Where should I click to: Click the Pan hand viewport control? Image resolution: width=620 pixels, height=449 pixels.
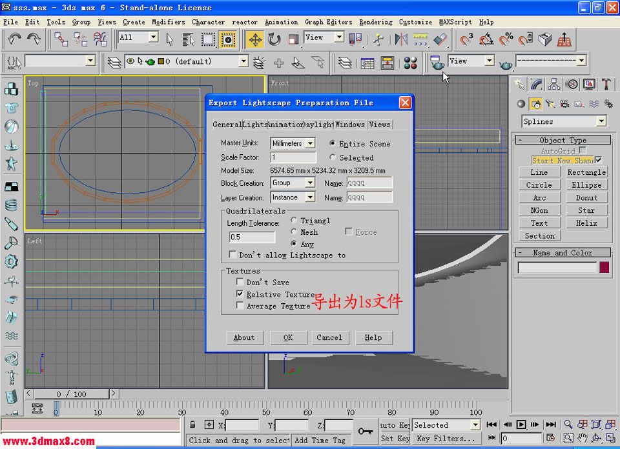point(583,438)
